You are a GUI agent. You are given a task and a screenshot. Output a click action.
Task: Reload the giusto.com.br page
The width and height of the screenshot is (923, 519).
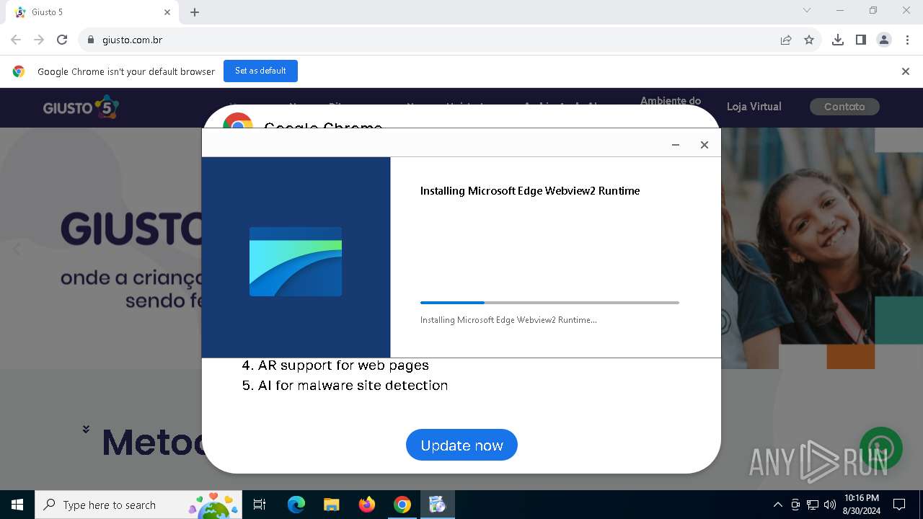[x=62, y=40]
